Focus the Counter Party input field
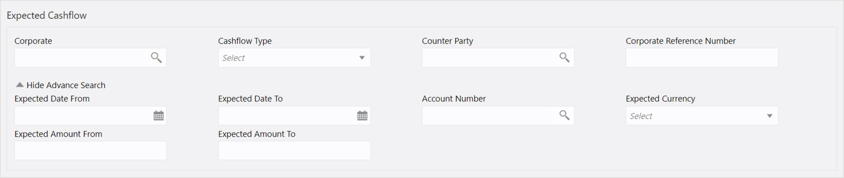This screenshot has width=844, height=178. [487, 58]
